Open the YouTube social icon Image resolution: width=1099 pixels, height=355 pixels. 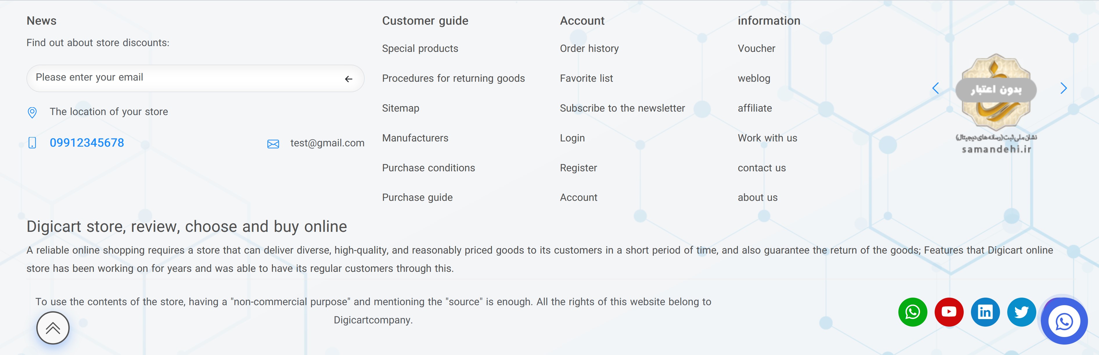[949, 312]
